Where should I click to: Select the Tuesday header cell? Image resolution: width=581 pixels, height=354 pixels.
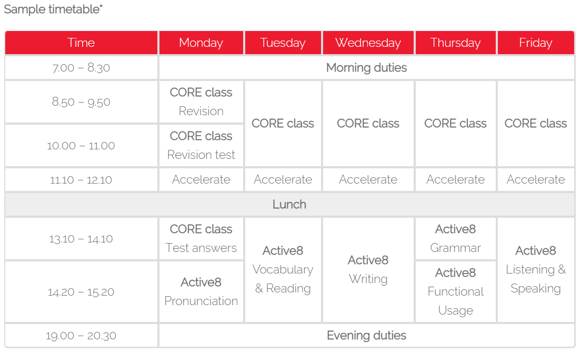tap(283, 43)
